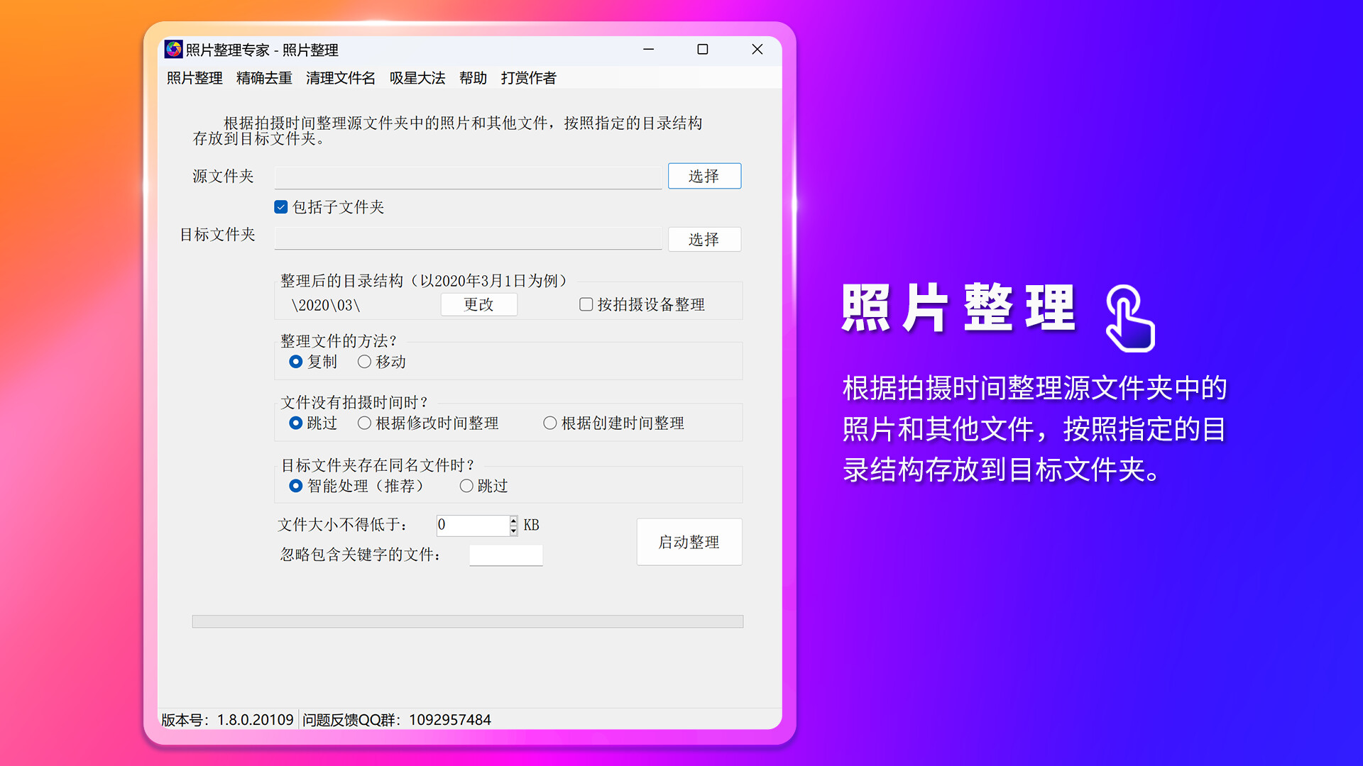Viewport: 1363px width, 766px height.
Task: Select the 移动 file method option
Action: [x=365, y=362]
